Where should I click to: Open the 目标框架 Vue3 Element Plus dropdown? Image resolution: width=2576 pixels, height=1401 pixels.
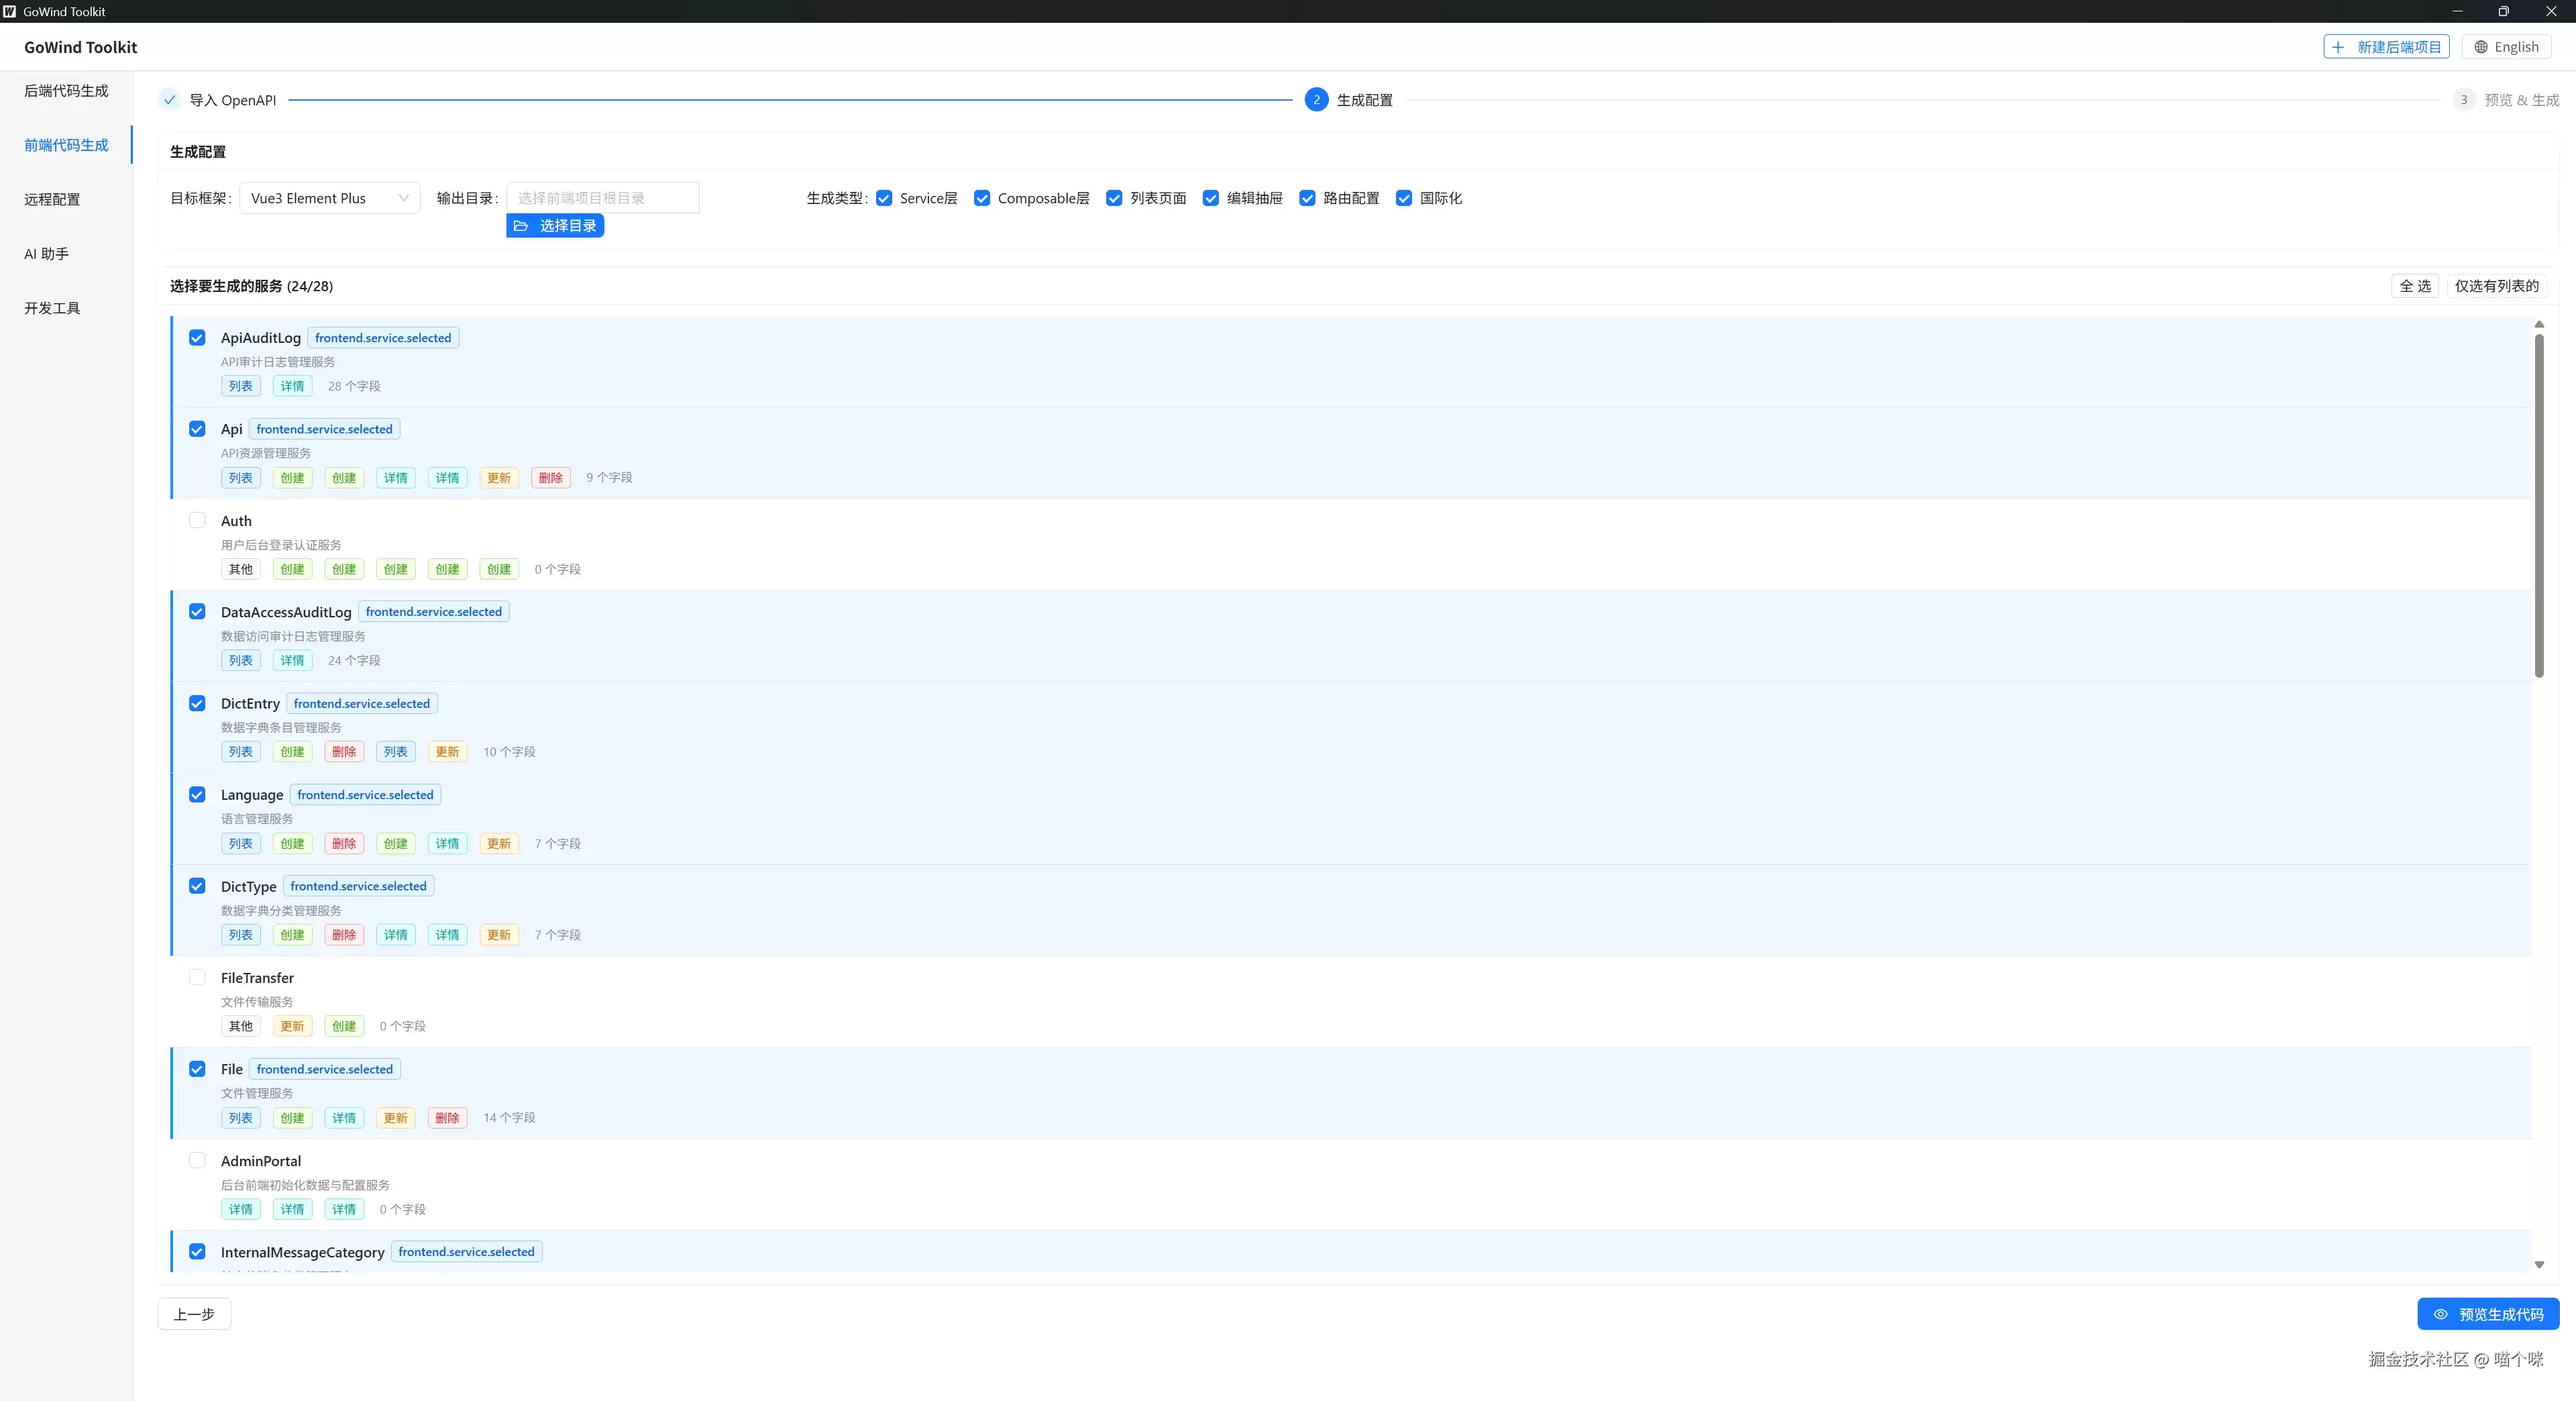tap(330, 198)
